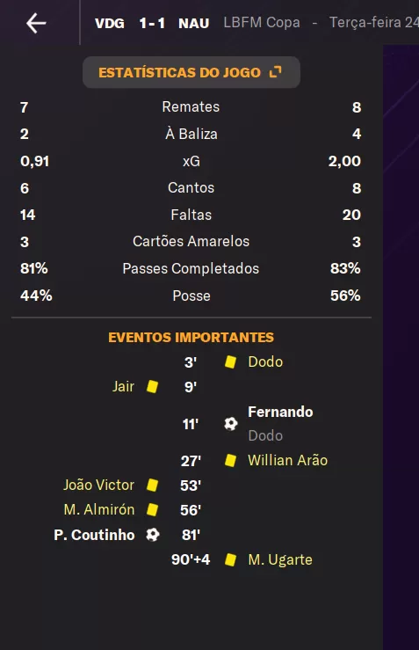The width and height of the screenshot is (419, 650).
Task: Click Willian Arão's yellow card icon
Action: [230, 461]
